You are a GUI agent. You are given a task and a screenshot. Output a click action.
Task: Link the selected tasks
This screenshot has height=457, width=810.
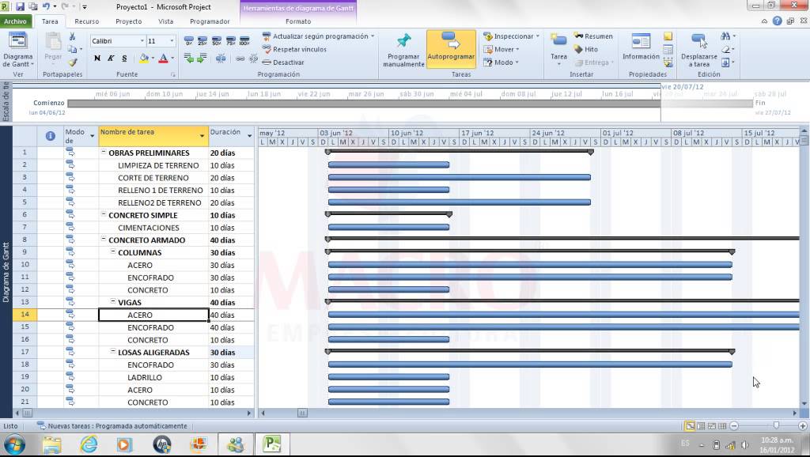[x=240, y=59]
